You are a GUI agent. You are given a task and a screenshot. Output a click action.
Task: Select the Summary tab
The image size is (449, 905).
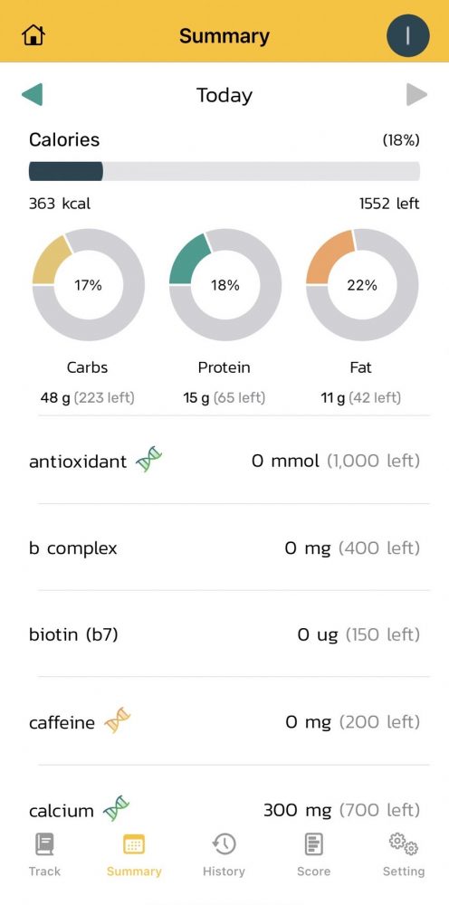pyautogui.click(x=134, y=855)
